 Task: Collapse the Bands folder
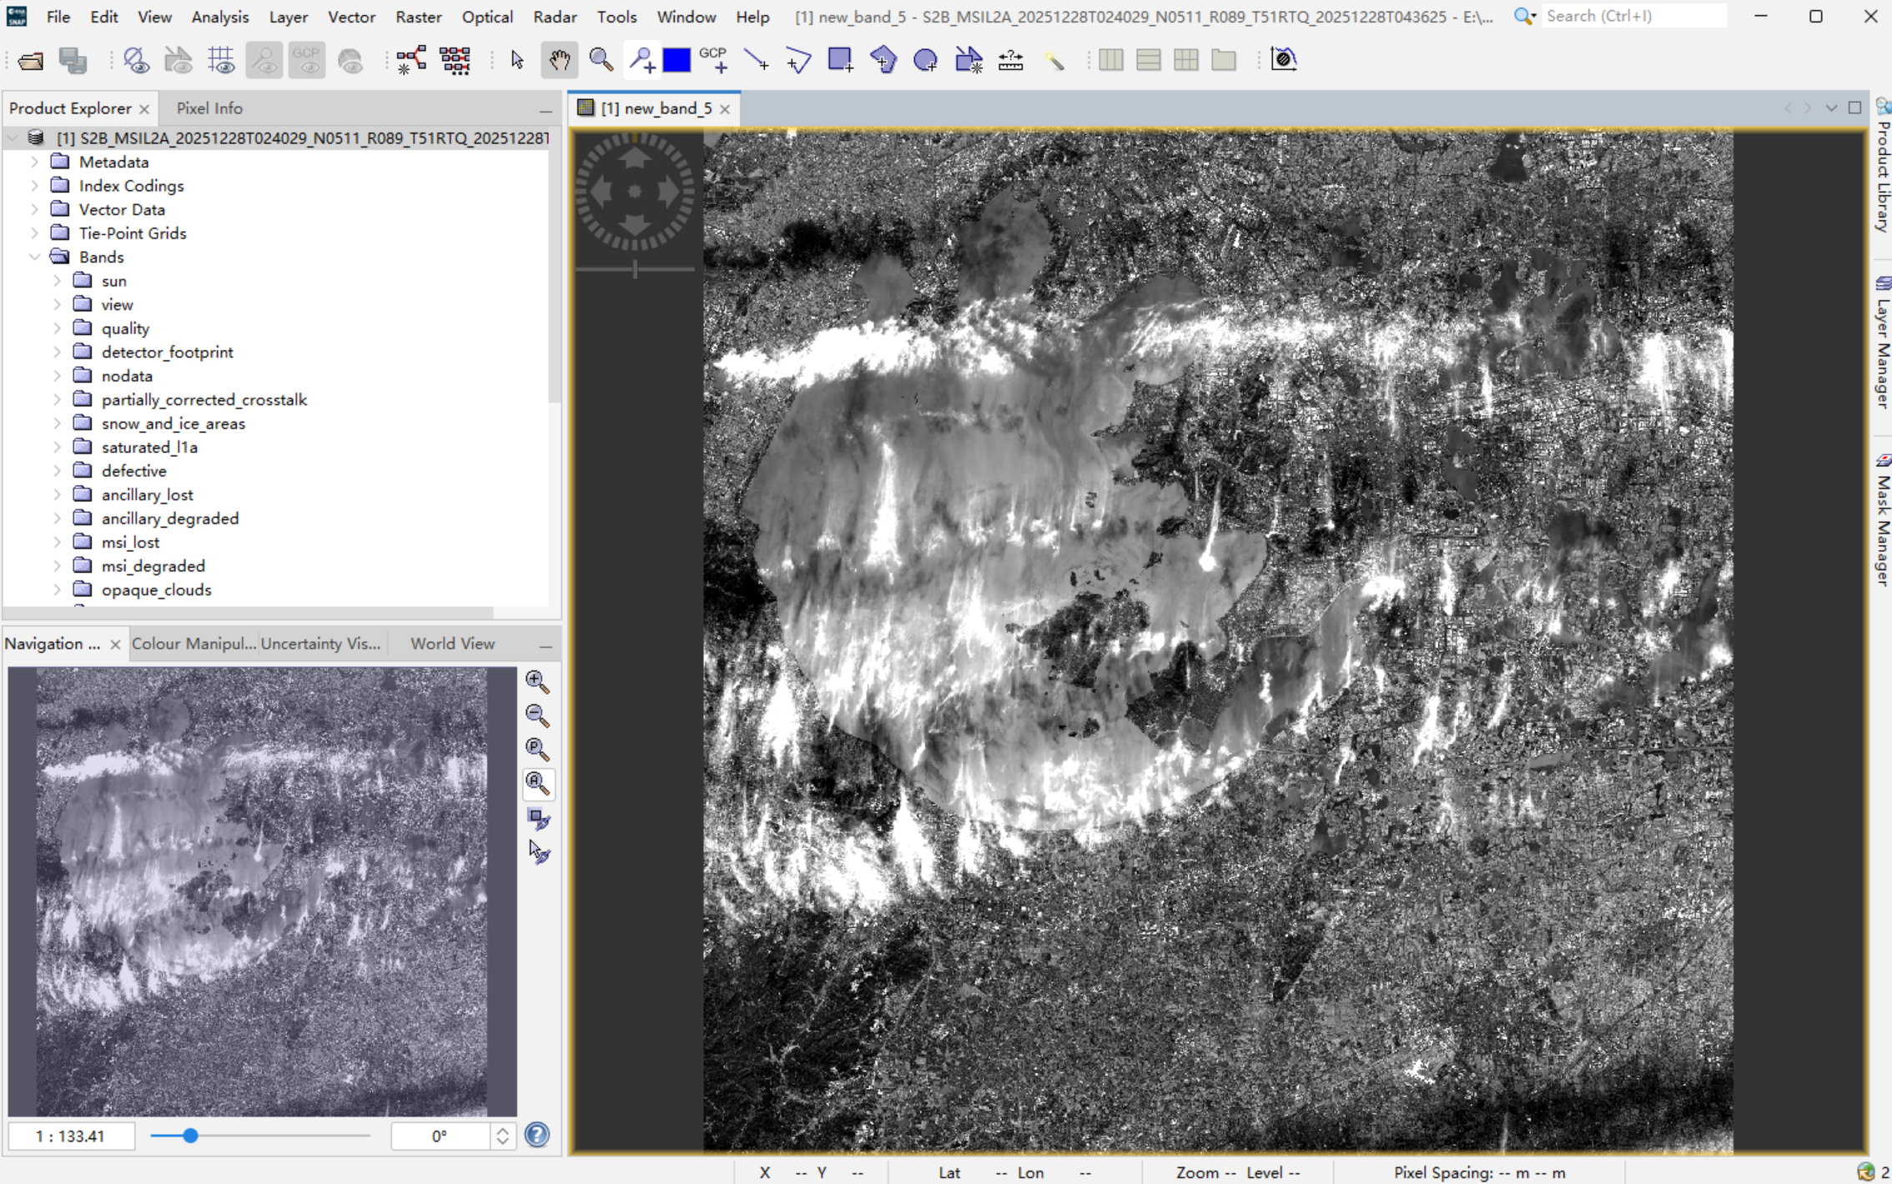coord(35,257)
